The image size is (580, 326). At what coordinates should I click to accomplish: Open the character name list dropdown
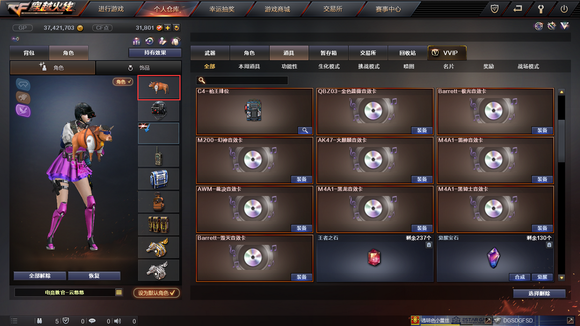click(x=119, y=292)
